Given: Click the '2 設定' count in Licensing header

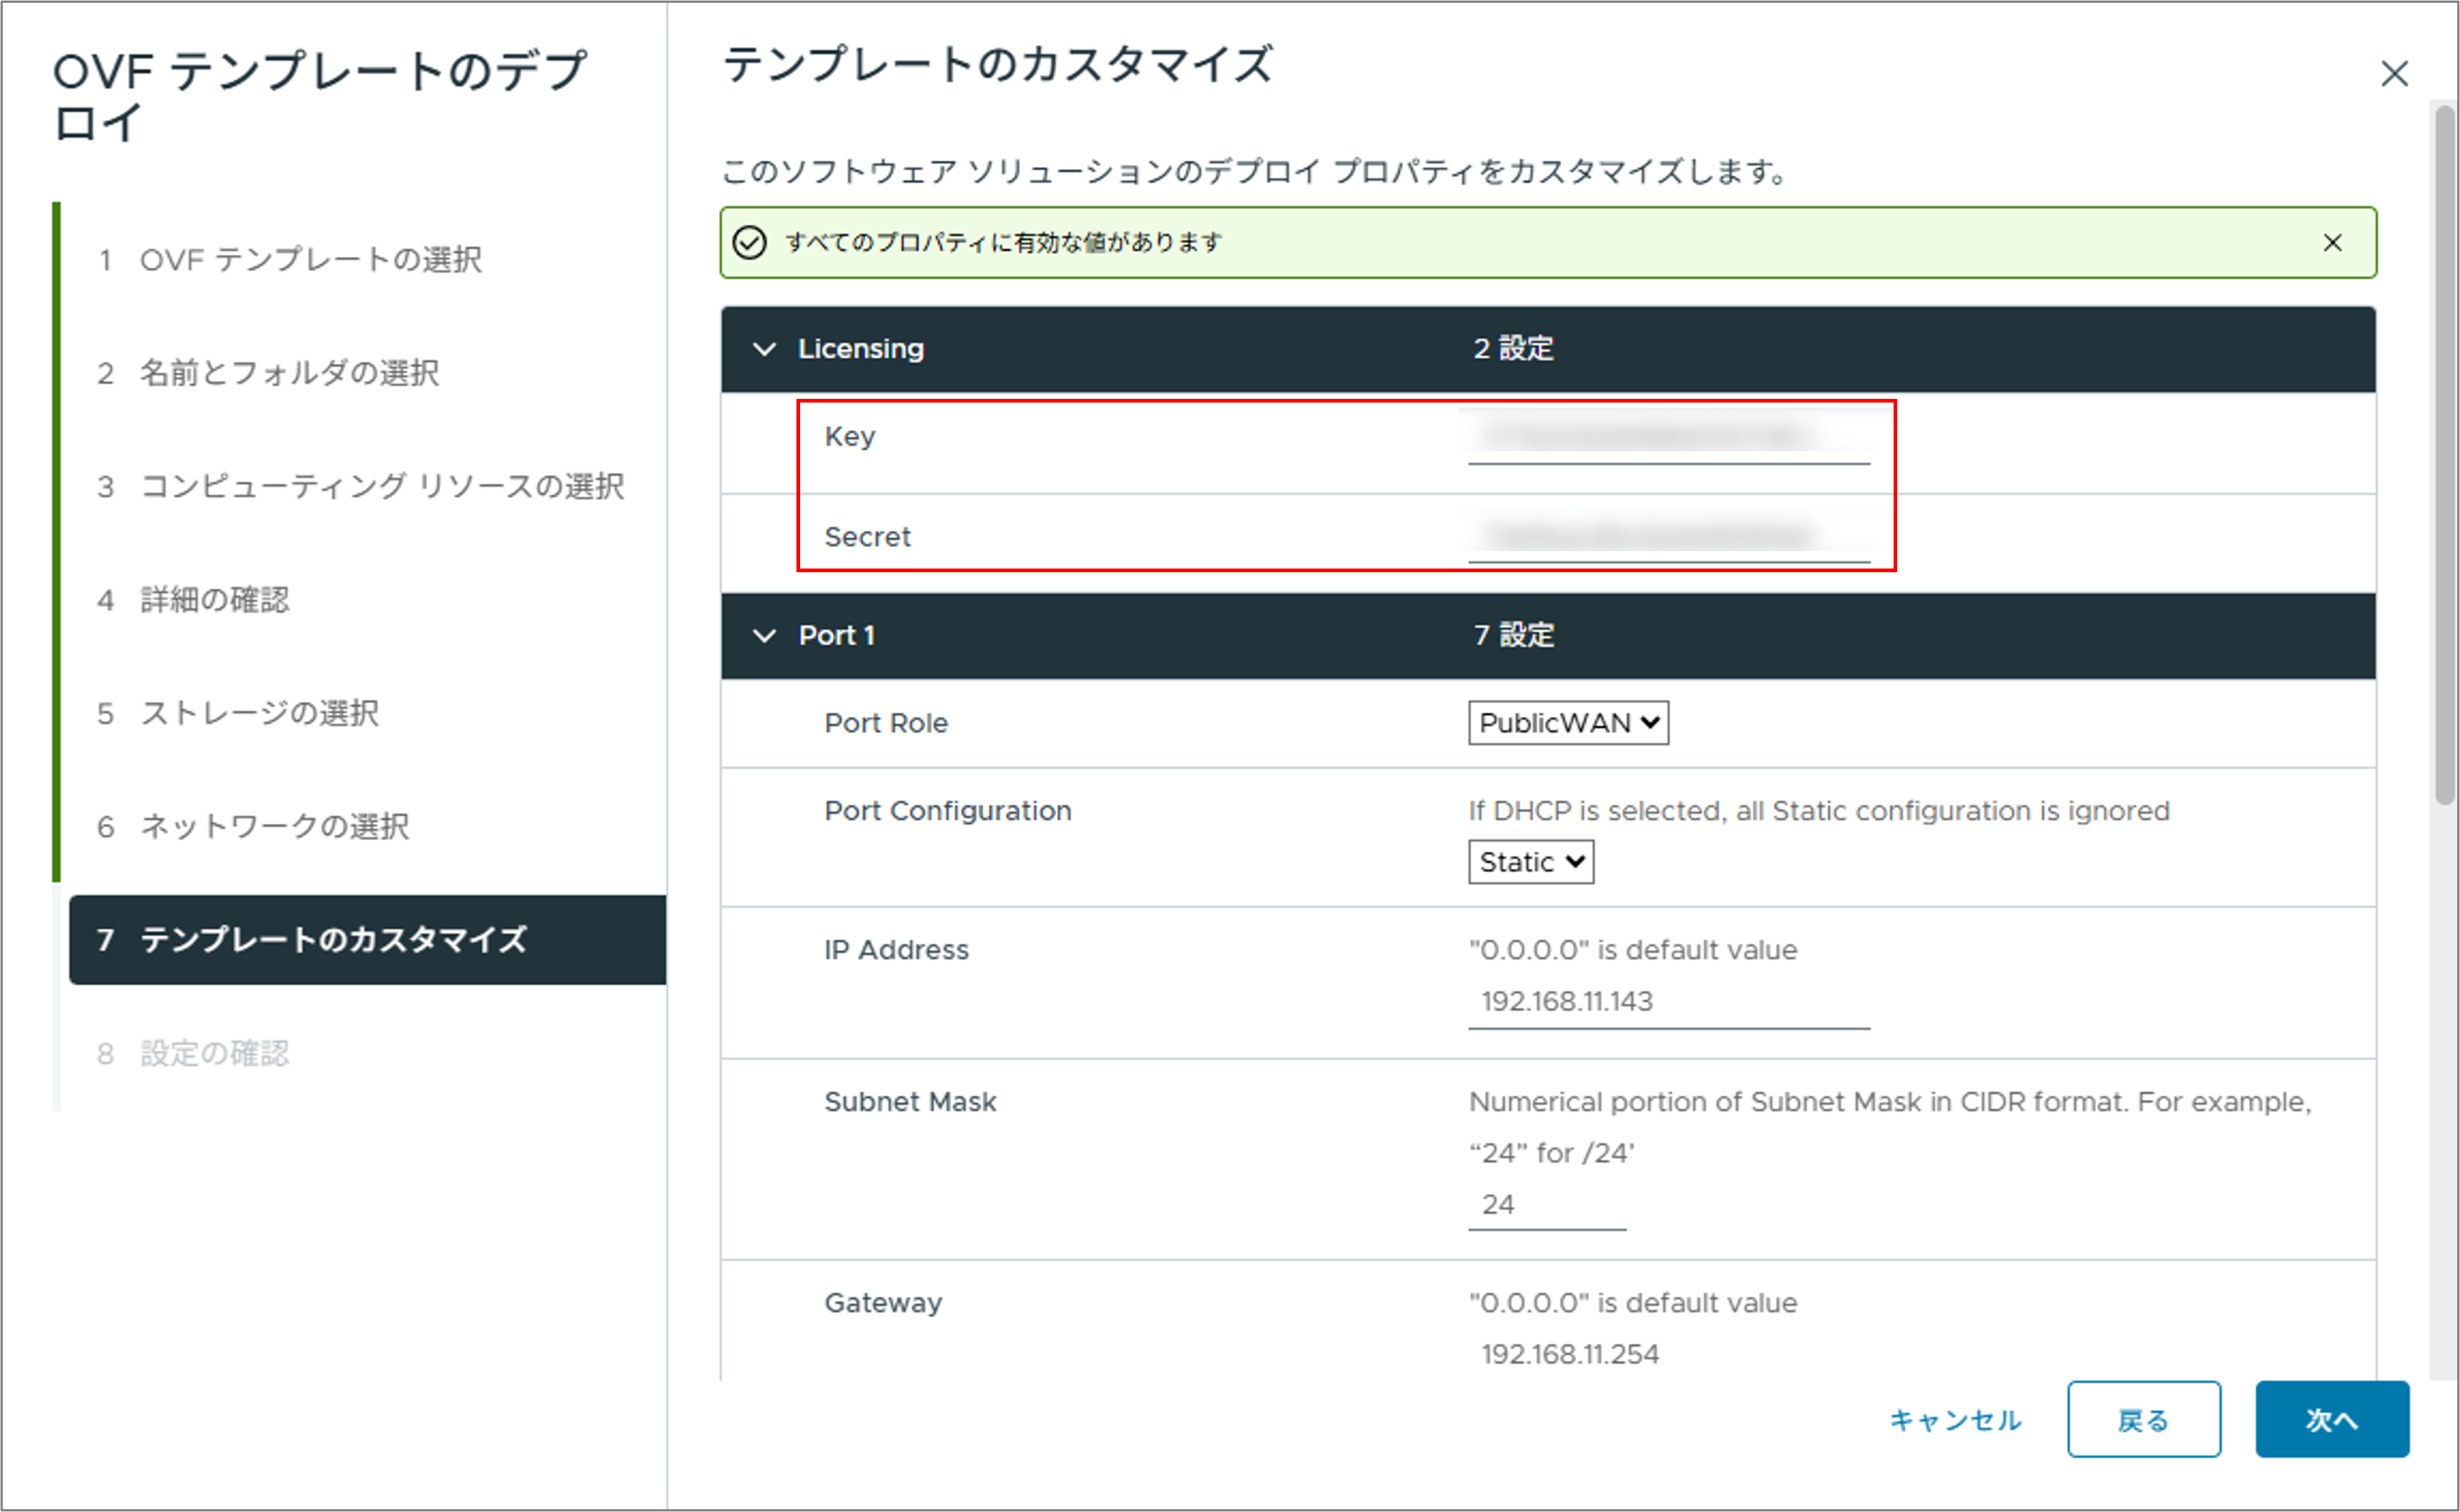Looking at the screenshot, I should 1513,349.
